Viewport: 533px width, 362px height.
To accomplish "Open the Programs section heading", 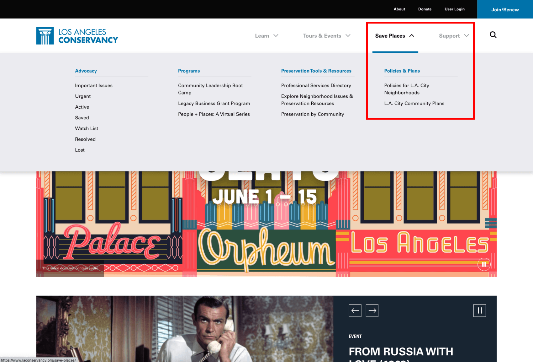I will click(x=189, y=71).
